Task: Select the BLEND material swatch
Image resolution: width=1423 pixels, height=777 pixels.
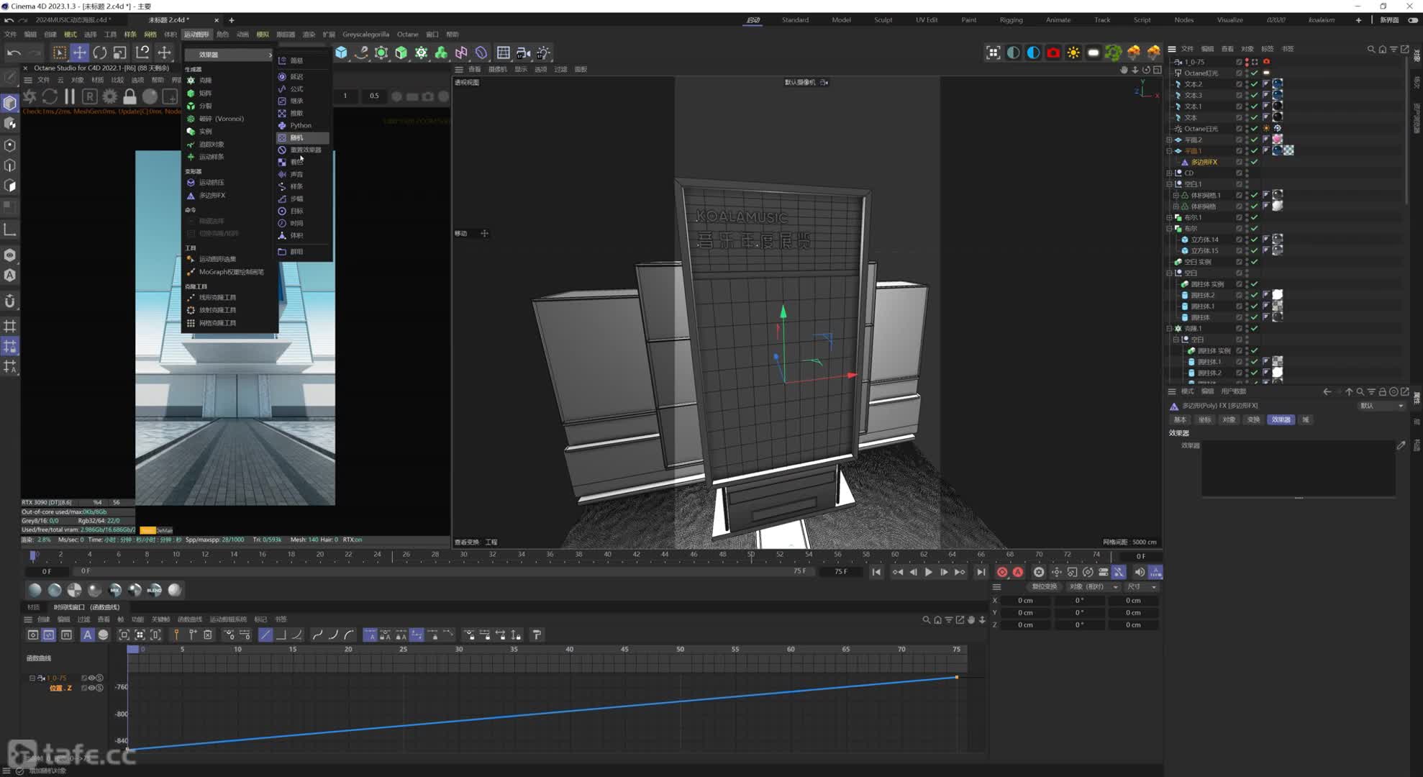Action: point(154,590)
